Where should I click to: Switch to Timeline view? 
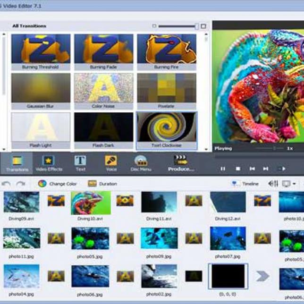(245, 184)
